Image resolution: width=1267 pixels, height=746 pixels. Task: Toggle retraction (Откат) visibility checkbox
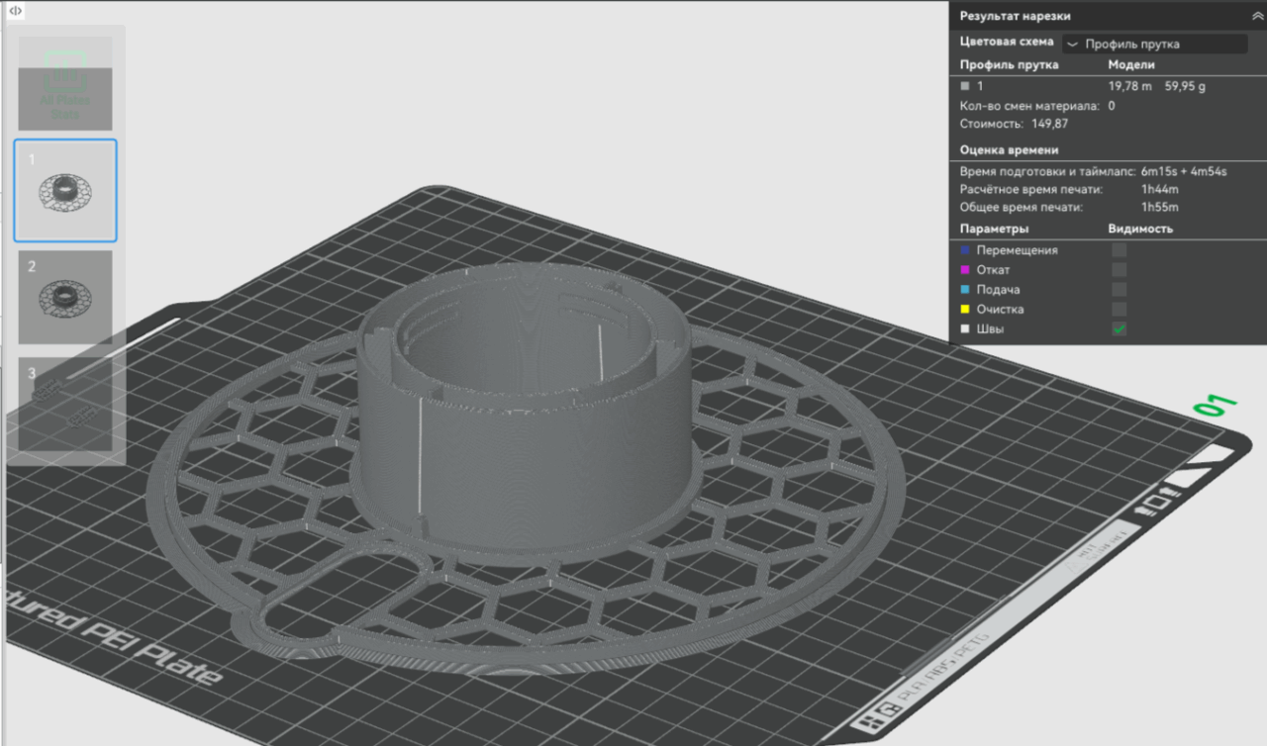coord(1119,270)
